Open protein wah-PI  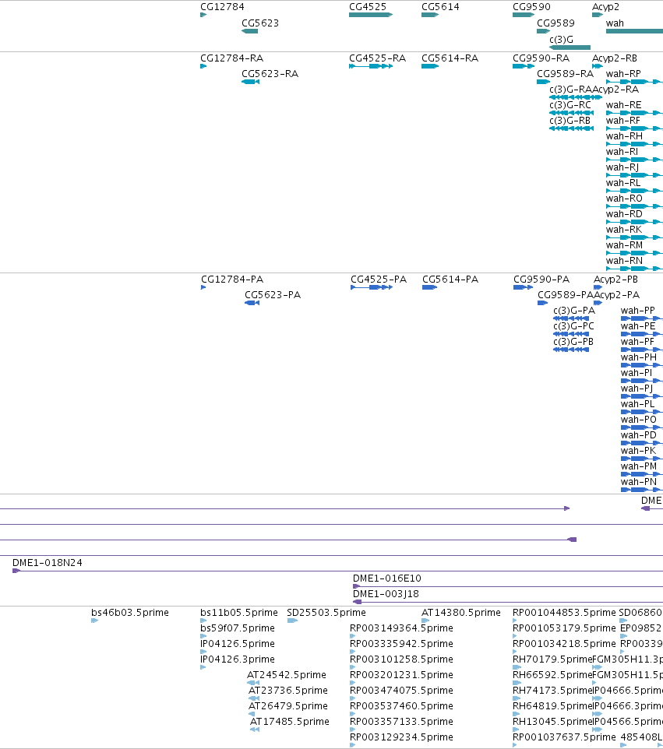click(637, 373)
